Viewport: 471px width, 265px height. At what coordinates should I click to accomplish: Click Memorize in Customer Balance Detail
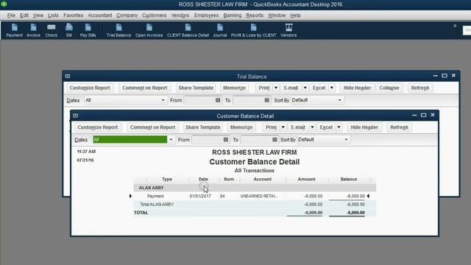(241, 127)
